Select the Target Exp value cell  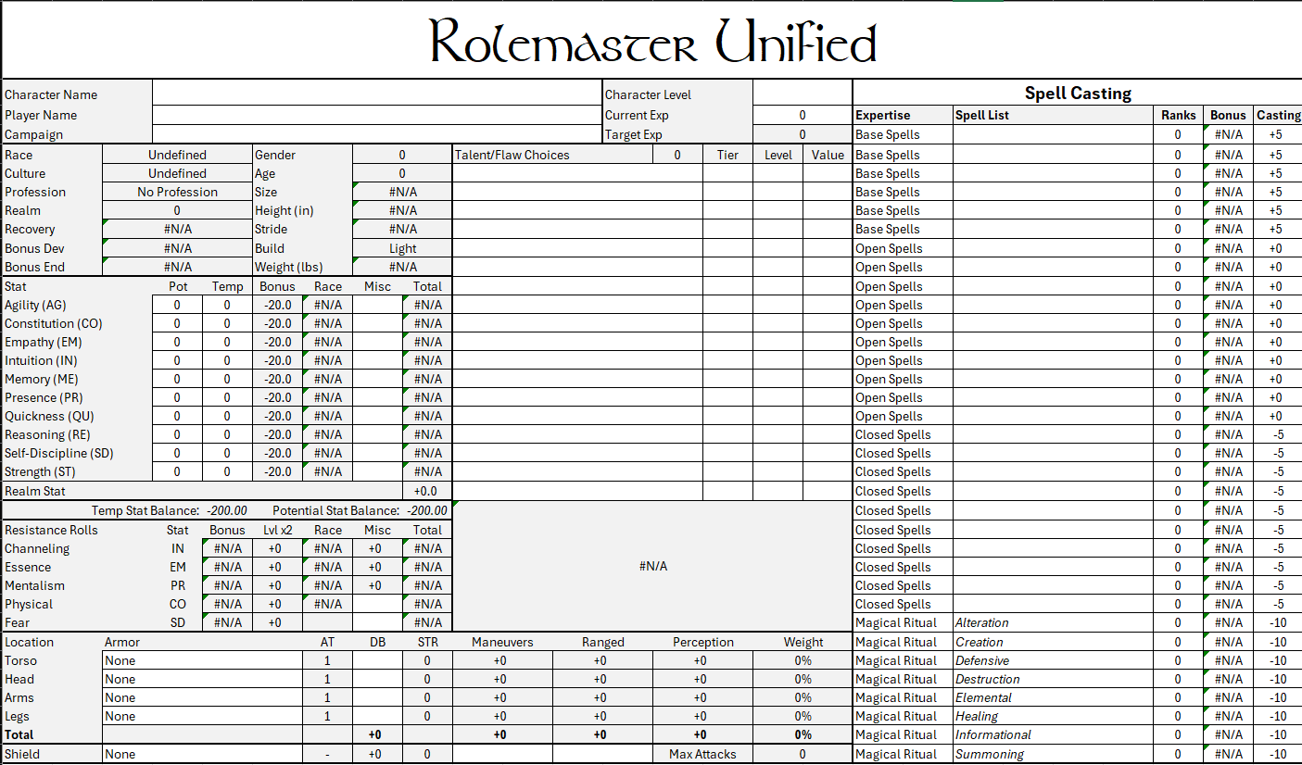point(802,134)
